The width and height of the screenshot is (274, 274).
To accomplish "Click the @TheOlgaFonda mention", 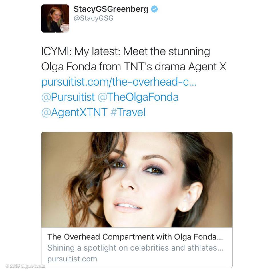I will (x=138, y=97).
